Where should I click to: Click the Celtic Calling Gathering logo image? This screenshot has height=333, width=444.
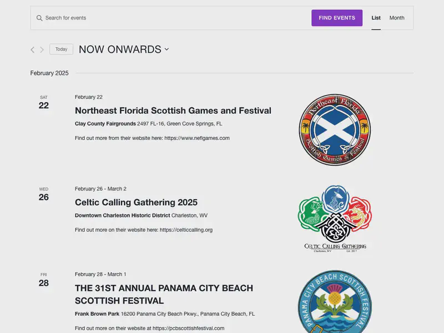click(335, 219)
